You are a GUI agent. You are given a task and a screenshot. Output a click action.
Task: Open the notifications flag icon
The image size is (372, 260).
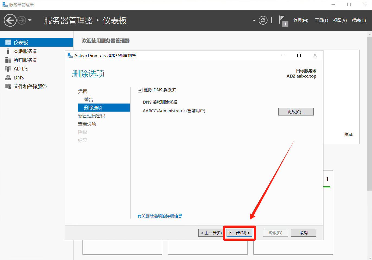[282, 20]
